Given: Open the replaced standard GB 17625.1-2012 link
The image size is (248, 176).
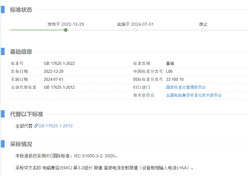Looking at the screenshot, I should tap(55, 126).
